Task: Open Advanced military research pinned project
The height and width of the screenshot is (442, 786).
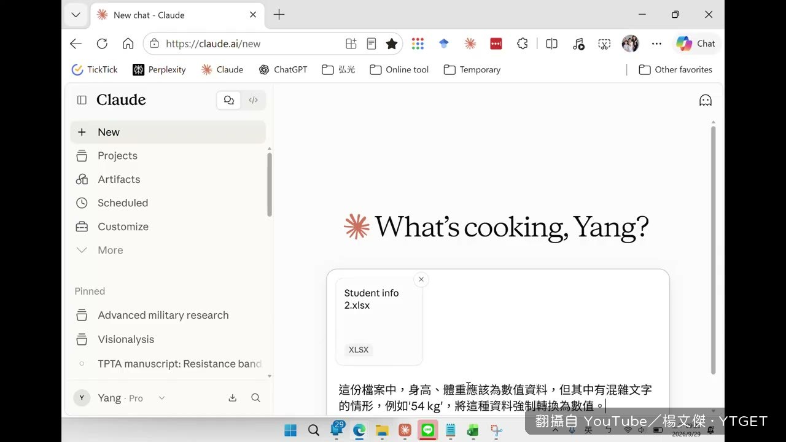Action: click(168, 315)
